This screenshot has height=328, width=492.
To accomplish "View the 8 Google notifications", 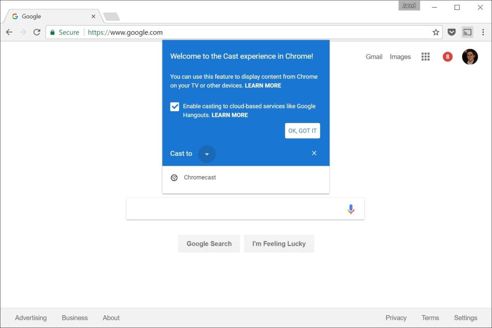I will pyautogui.click(x=447, y=57).
